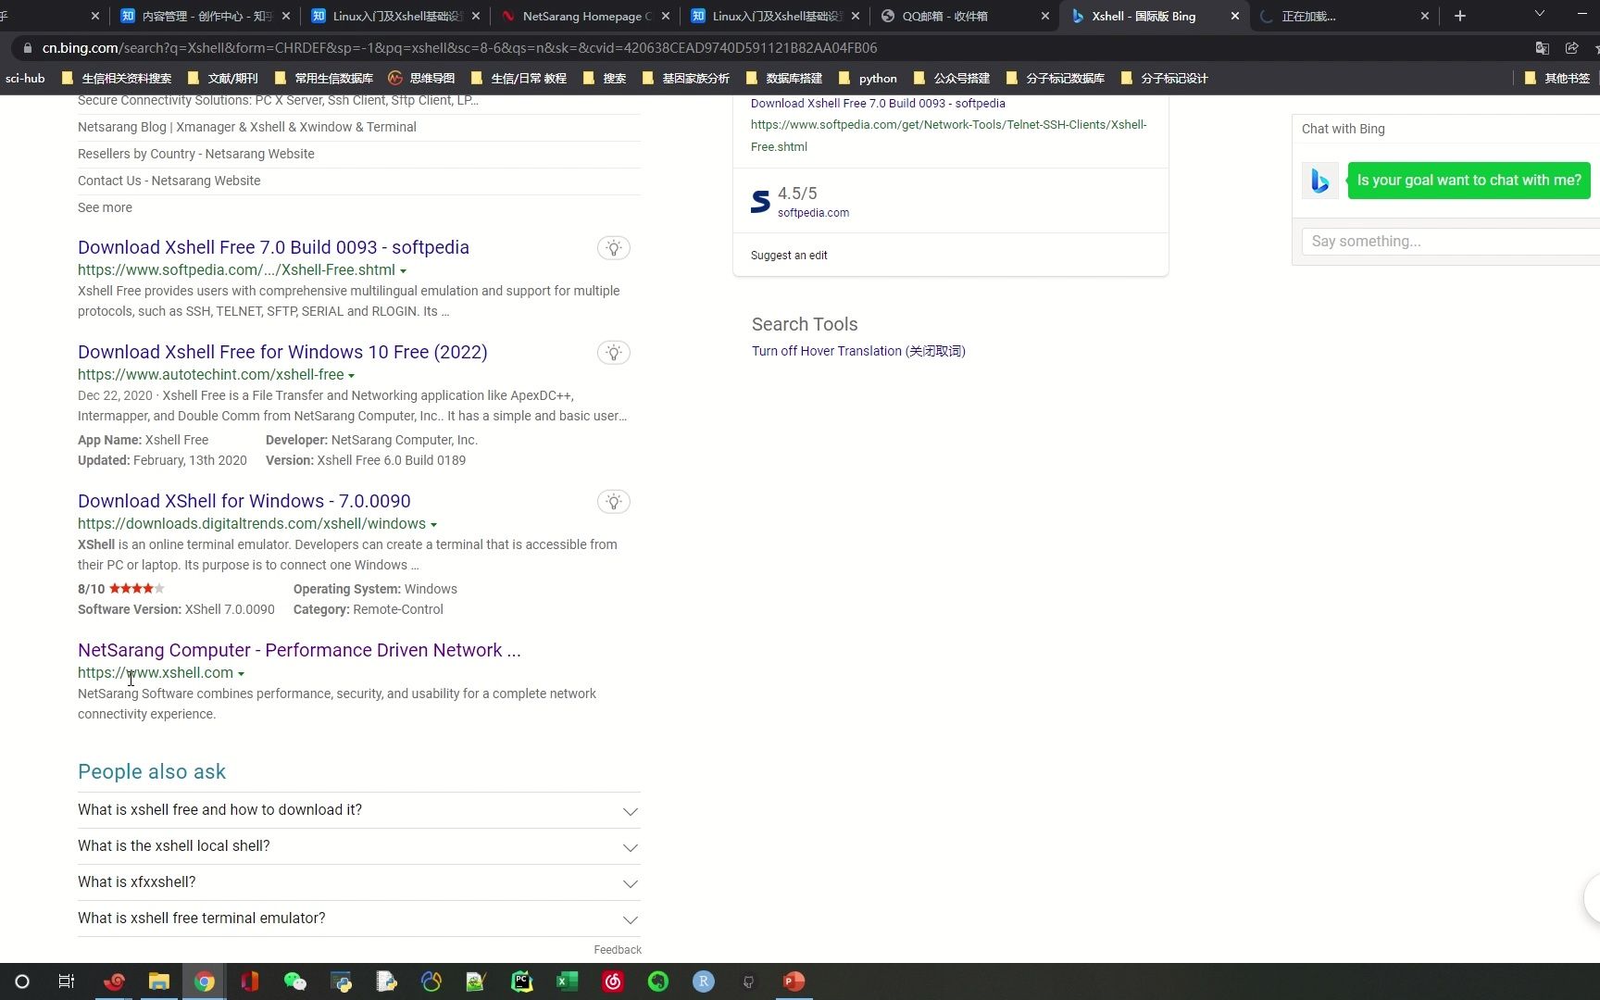Open the sci-hub bookmark
The height and width of the screenshot is (1000, 1600).
point(25,79)
